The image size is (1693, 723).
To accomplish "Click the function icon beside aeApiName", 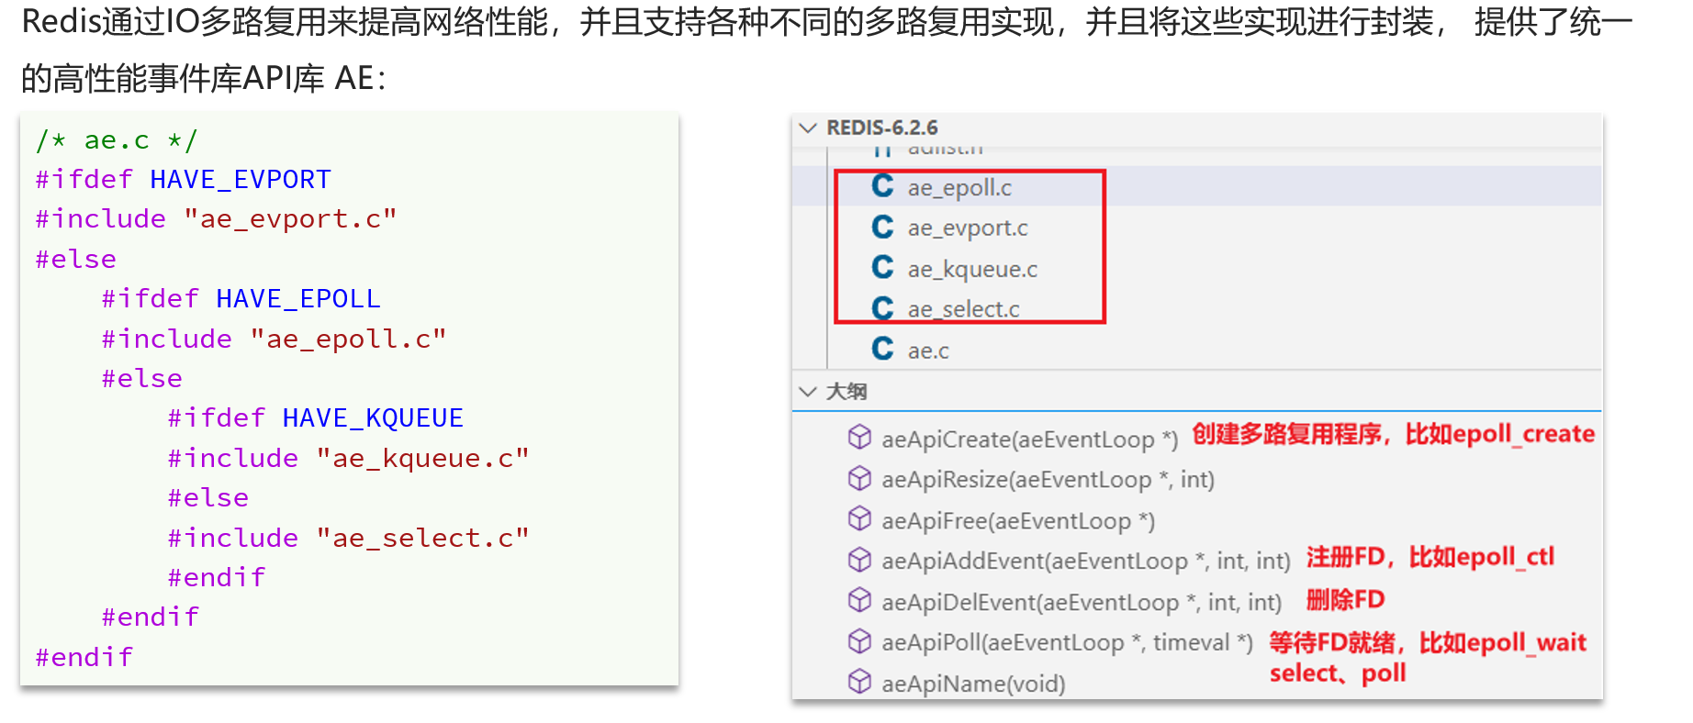I will (x=859, y=682).
